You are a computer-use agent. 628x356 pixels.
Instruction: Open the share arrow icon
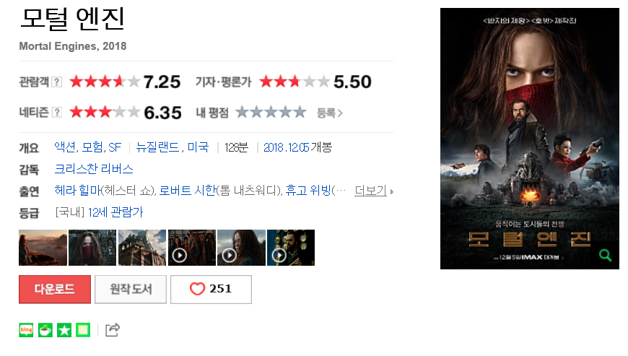click(x=112, y=330)
